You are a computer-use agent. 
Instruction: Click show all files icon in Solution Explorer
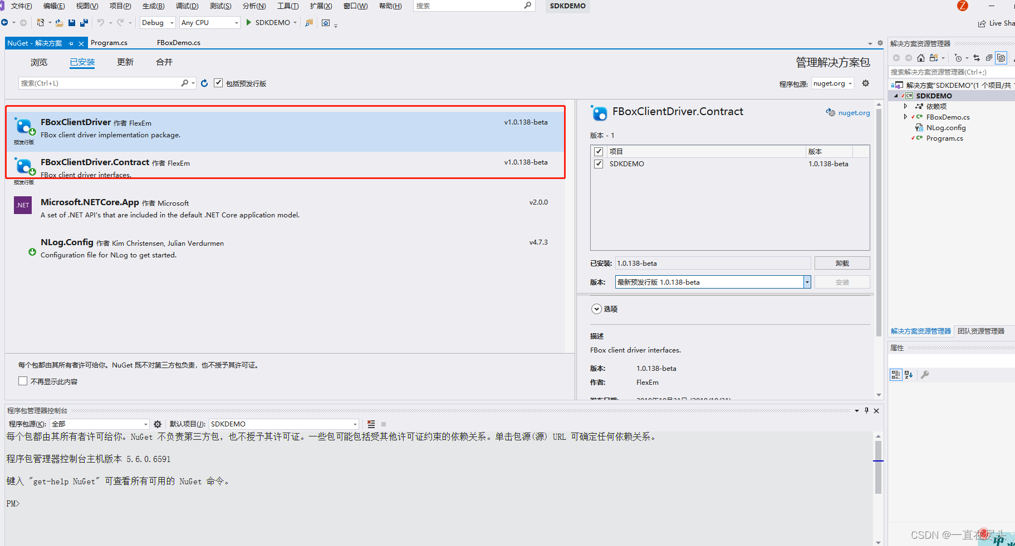tap(1001, 58)
